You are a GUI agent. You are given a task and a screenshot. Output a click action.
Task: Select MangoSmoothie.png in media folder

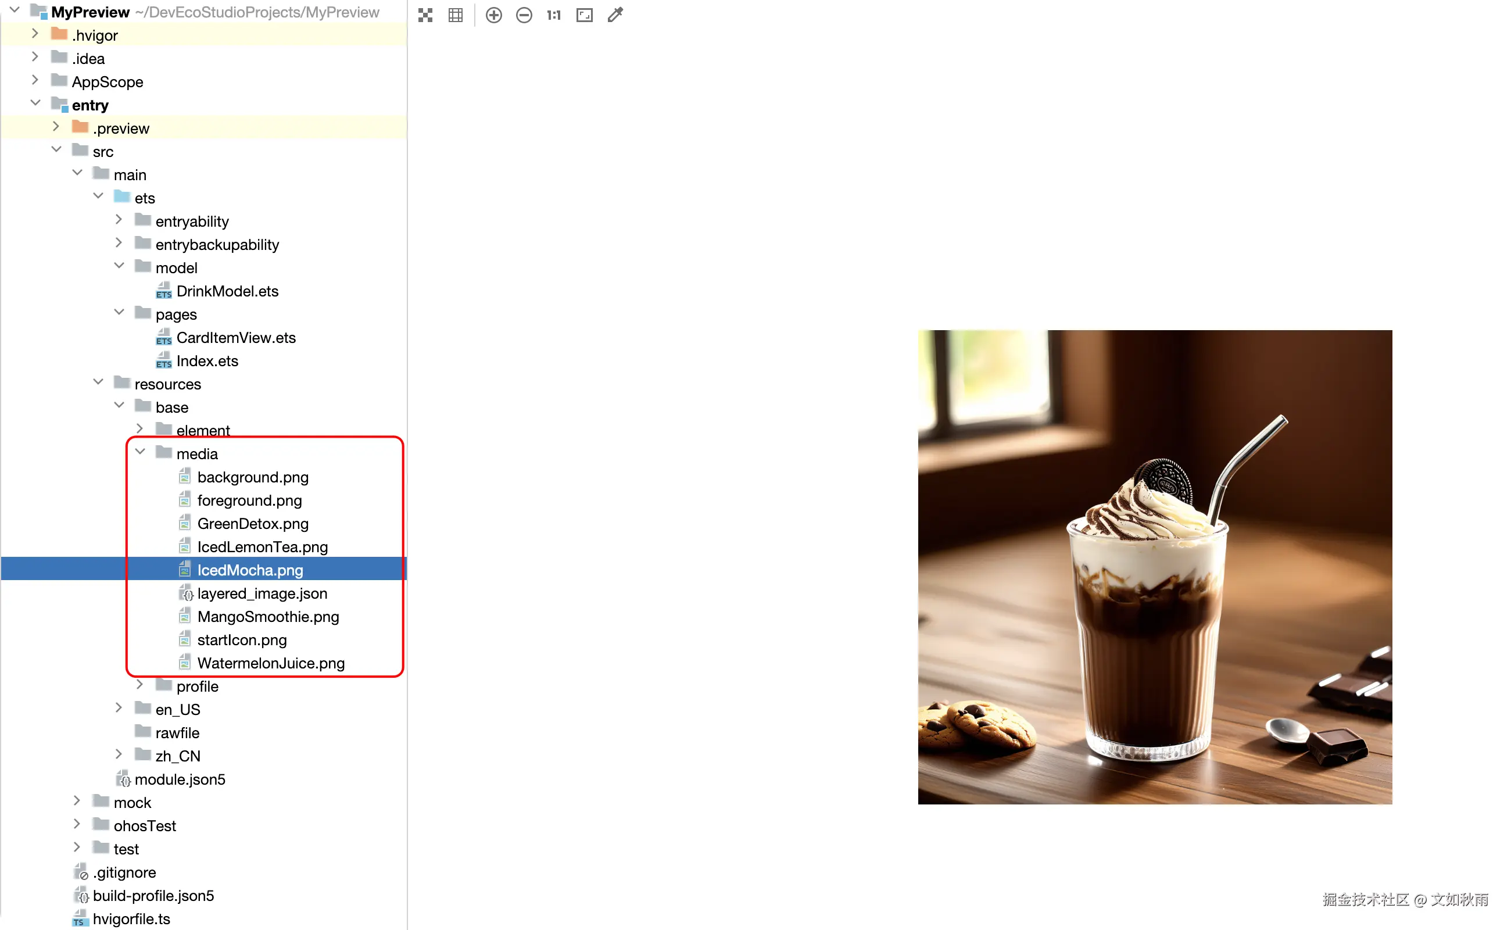click(267, 616)
